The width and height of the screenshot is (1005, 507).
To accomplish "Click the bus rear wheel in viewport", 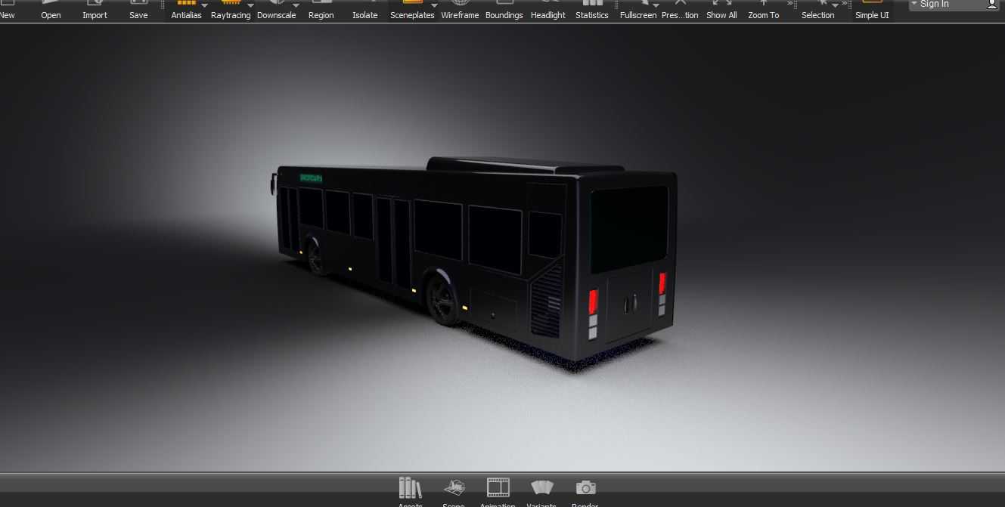I will (442, 299).
